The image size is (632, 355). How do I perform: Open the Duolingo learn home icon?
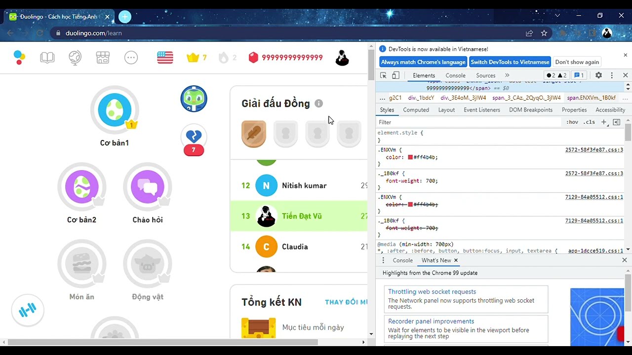click(19, 58)
